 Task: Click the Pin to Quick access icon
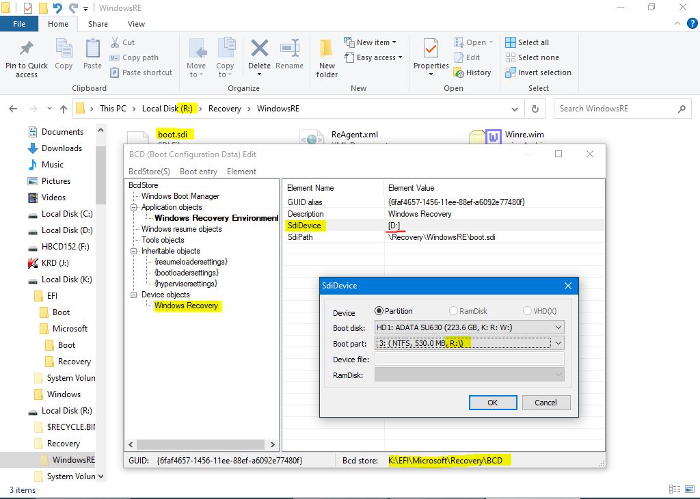[27, 50]
